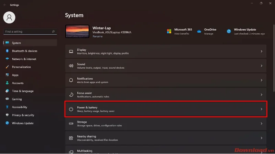
Task: Open Multitasking settings row
Action: click(166, 150)
